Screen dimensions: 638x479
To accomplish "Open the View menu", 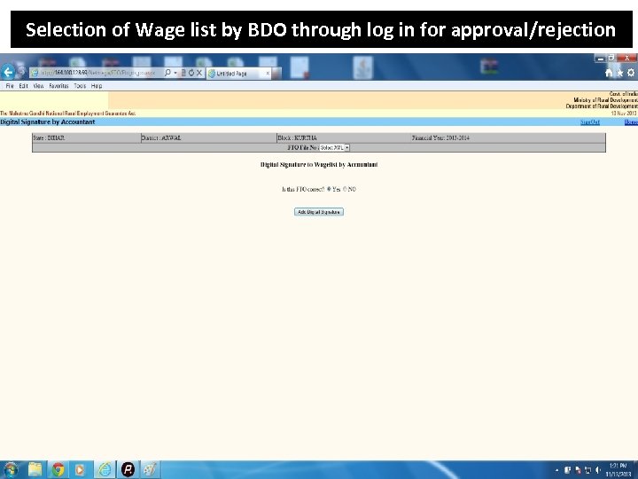I will point(38,86).
